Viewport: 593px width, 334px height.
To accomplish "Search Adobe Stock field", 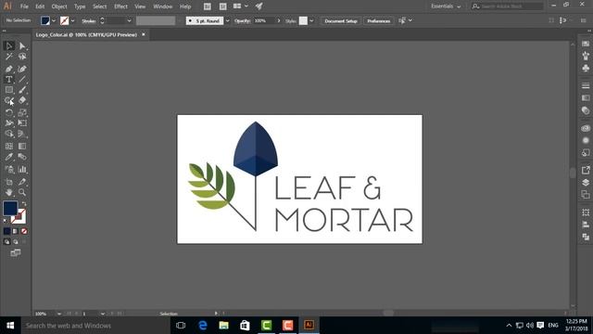I will point(507,6).
